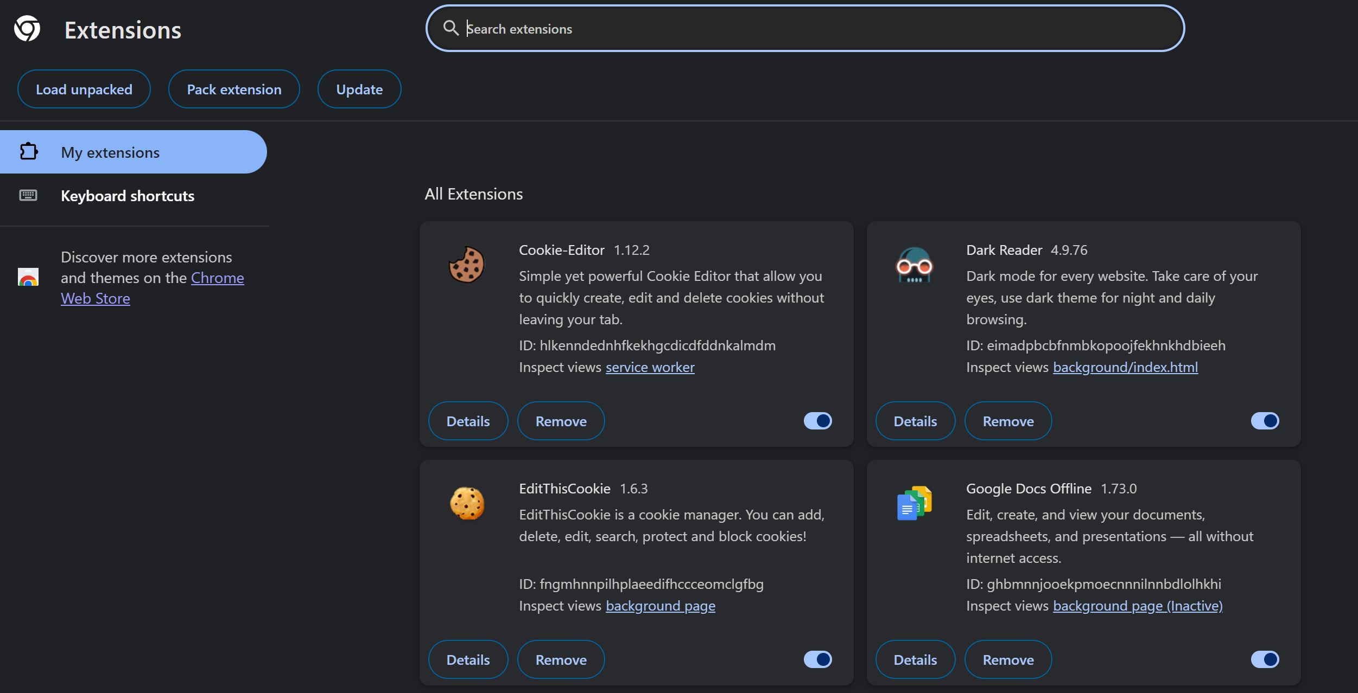Inspect EditThisCookie background page link

[660, 606]
